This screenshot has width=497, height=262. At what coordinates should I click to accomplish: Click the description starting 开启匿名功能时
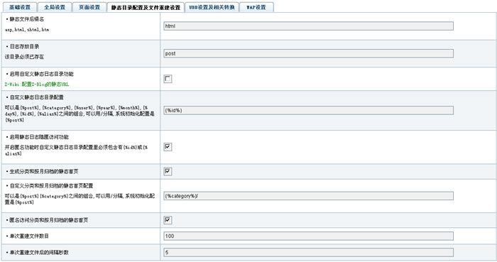pyautogui.click(x=76, y=151)
